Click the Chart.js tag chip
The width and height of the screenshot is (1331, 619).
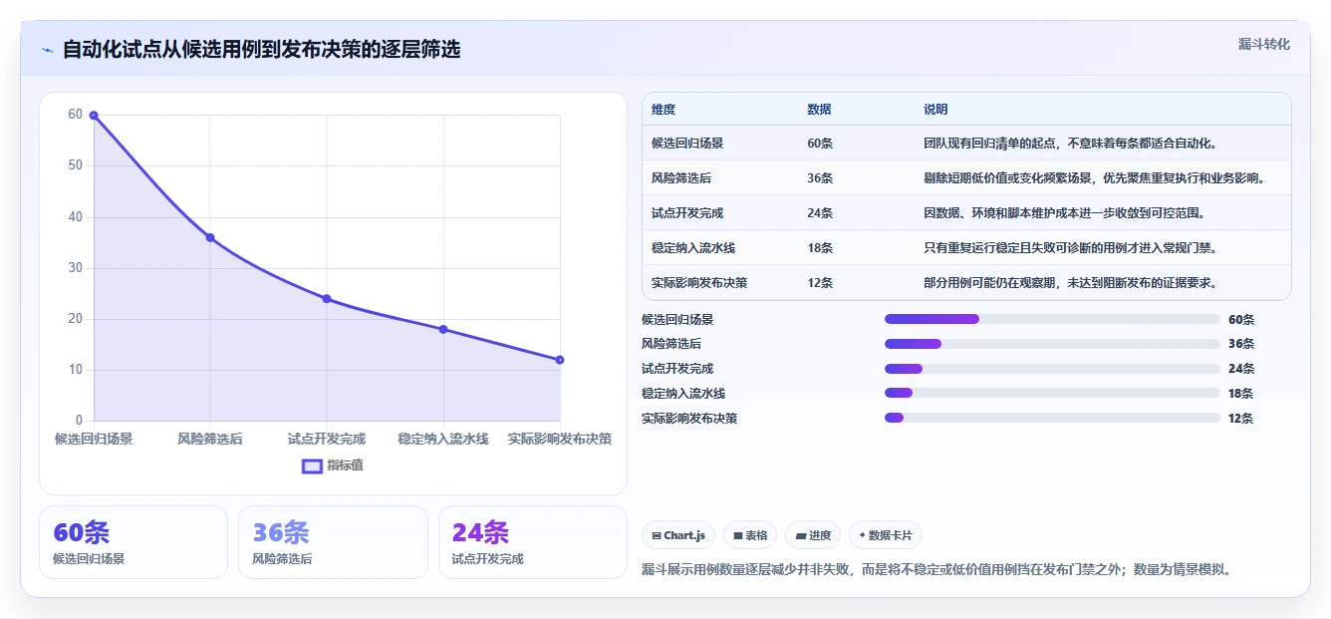coord(678,535)
